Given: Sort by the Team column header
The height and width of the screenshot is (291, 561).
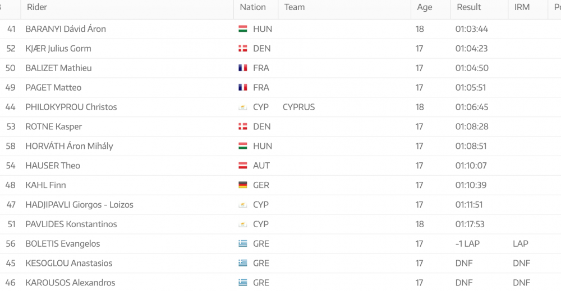Looking at the screenshot, I should 295,7.
